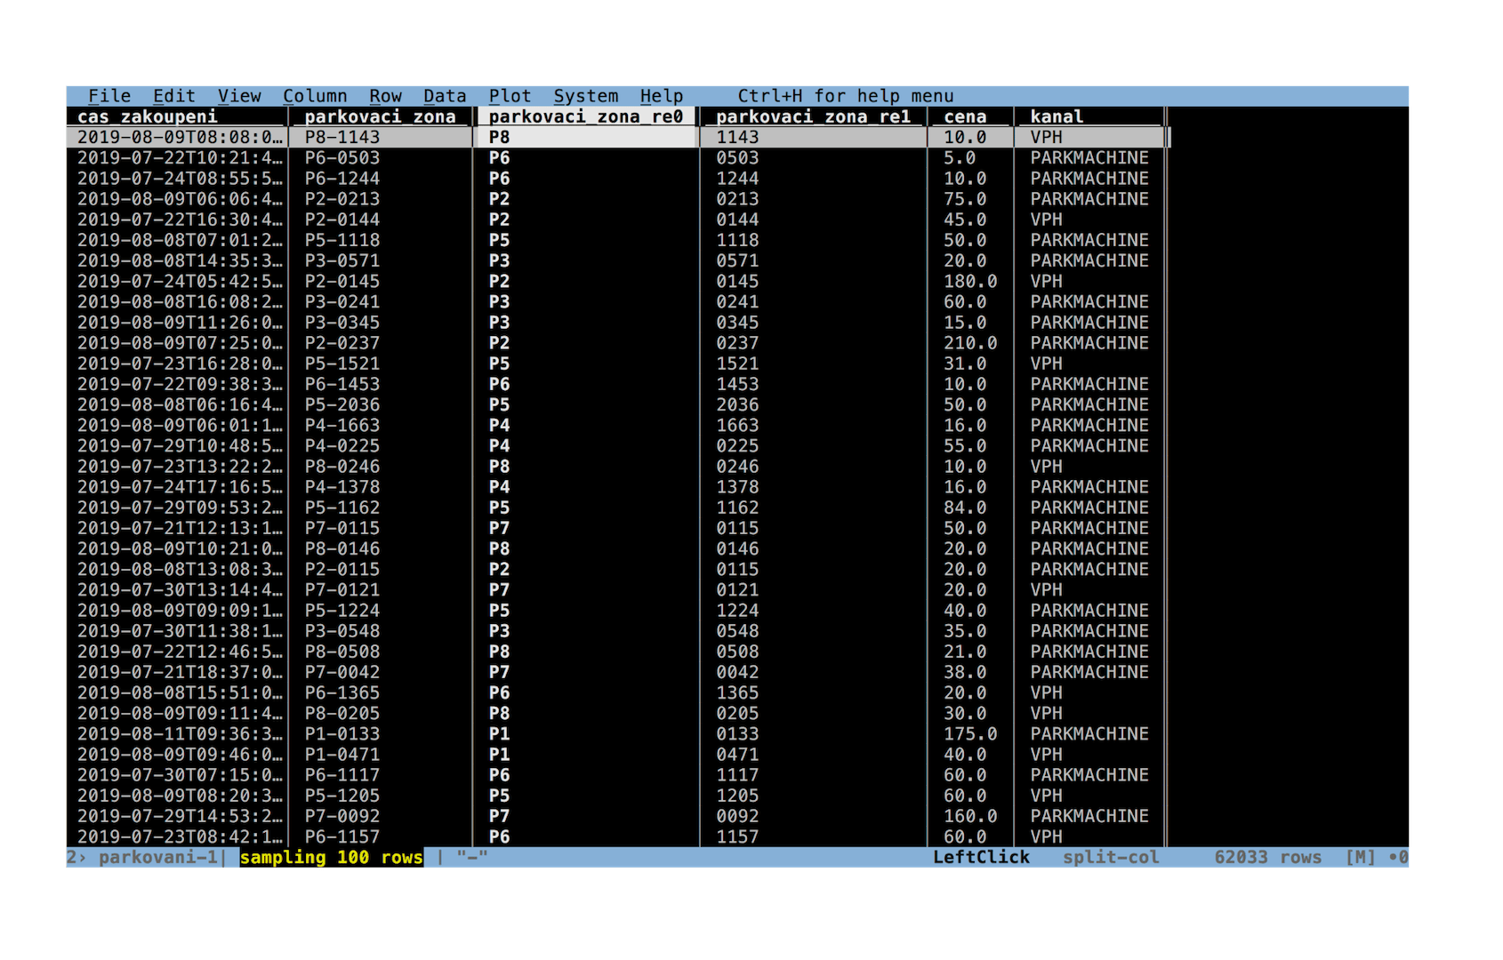Open the Data menu
This screenshot has width=1503, height=960.
(x=445, y=96)
